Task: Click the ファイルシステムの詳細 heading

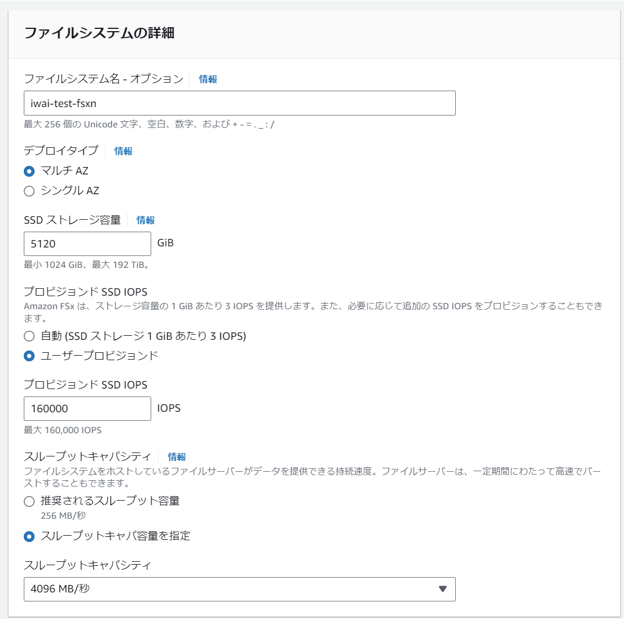Action: 100,33
